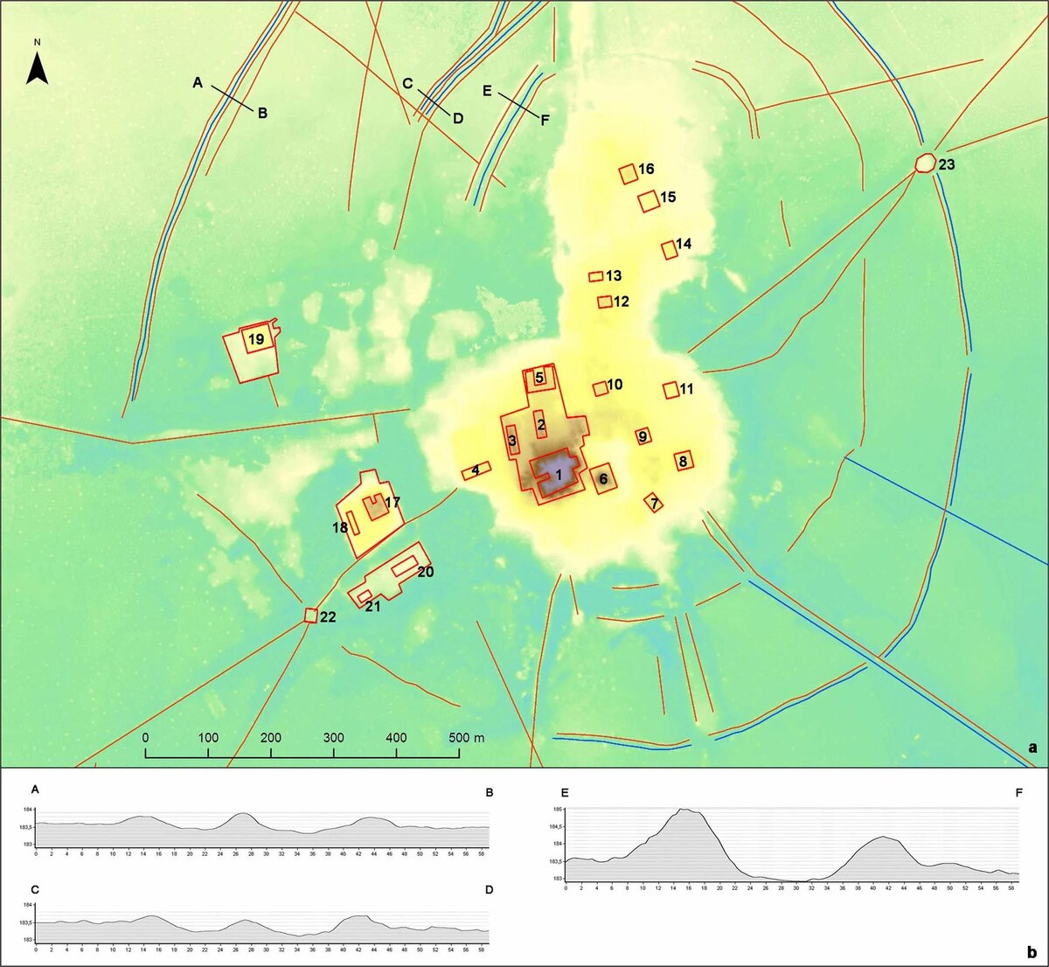Click the label 21 on the map
1049x967 pixels.
(x=372, y=607)
